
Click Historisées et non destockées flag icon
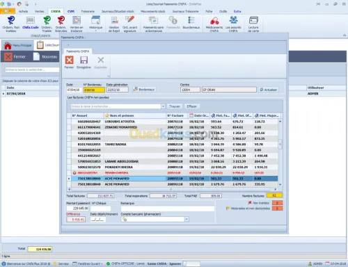coord(228,208)
